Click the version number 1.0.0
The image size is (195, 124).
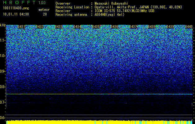[x=42, y=3]
